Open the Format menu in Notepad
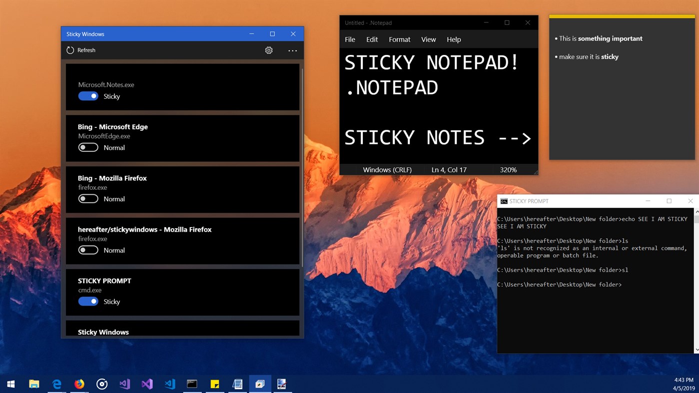The width and height of the screenshot is (699, 393). [x=399, y=39]
